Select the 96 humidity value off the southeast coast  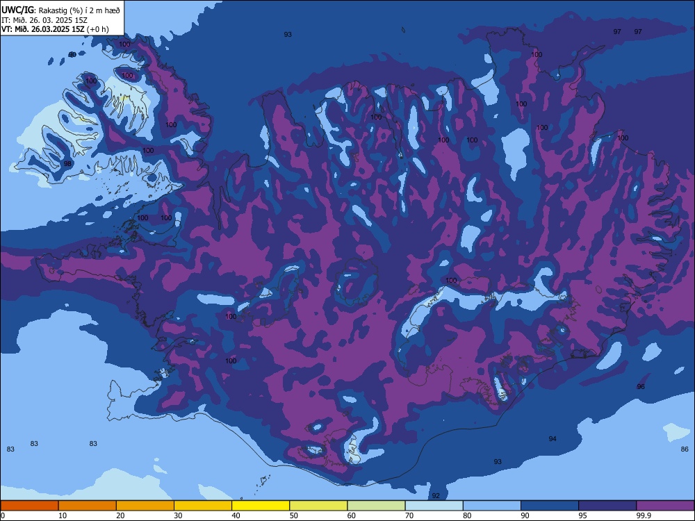(641, 387)
